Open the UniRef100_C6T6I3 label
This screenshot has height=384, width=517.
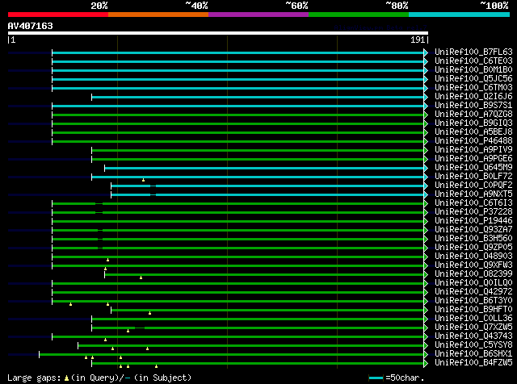(473, 203)
